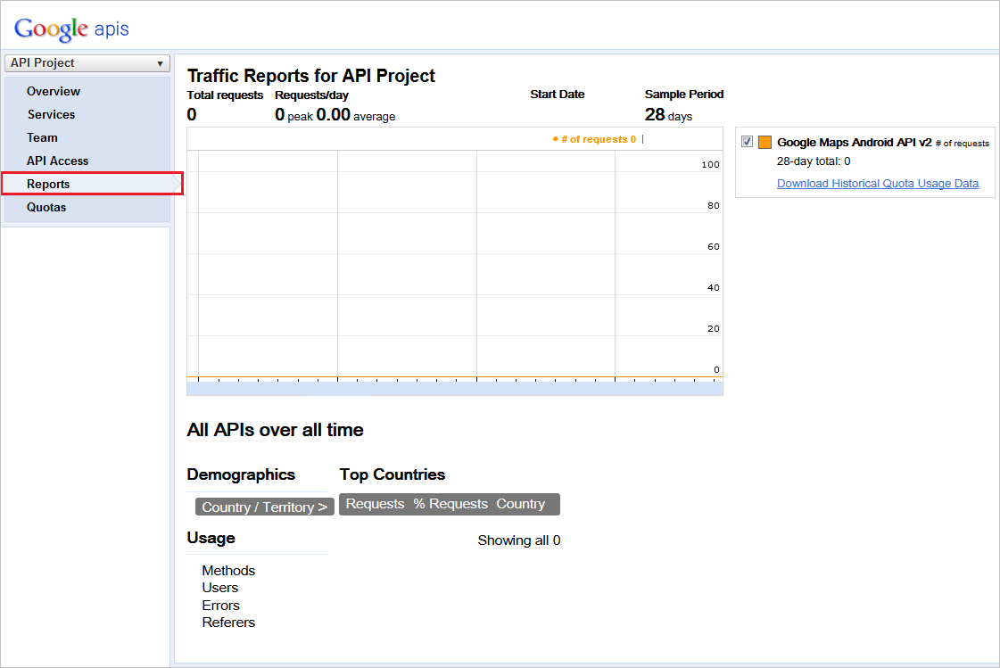1000x668 pixels.
Task: Click the '# of requests 0' chart legend
Action: tap(595, 139)
